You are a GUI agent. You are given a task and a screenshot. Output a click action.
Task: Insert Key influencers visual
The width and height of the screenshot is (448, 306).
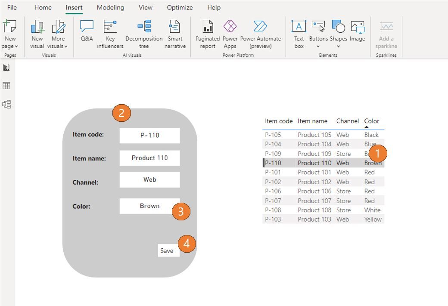point(110,34)
